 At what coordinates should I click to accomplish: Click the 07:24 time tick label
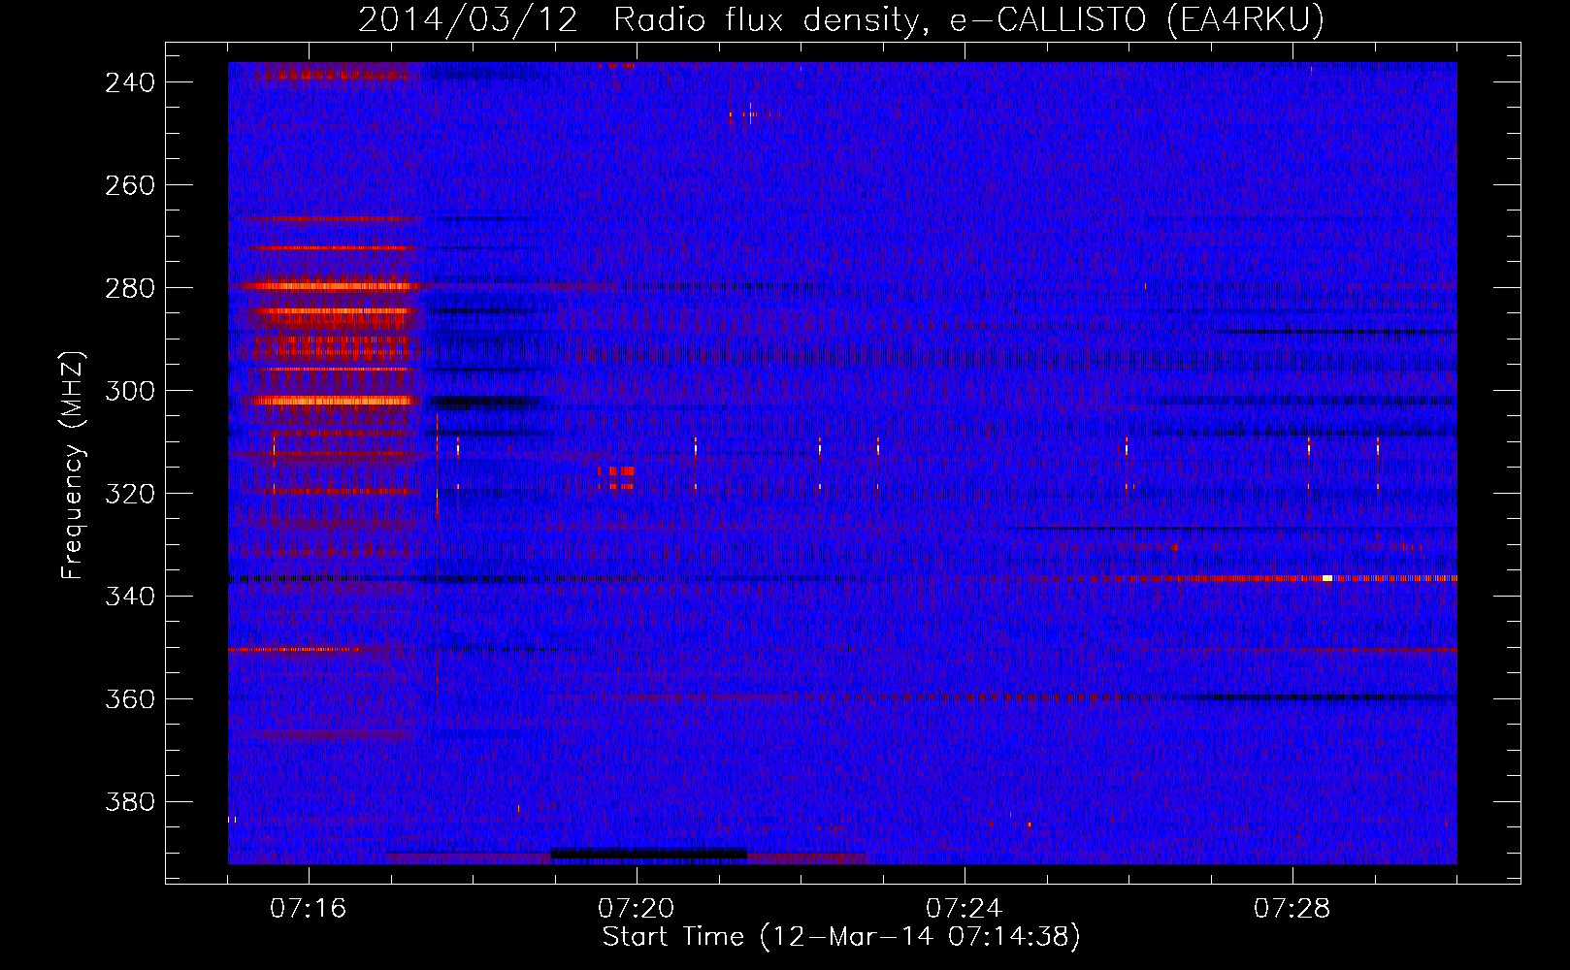click(964, 909)
